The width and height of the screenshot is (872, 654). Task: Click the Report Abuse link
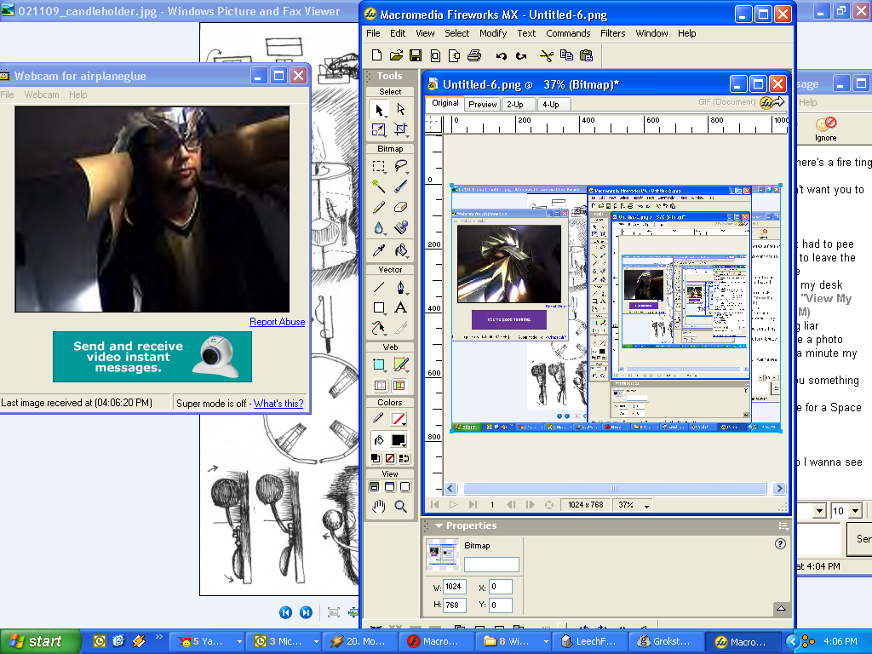277,322
